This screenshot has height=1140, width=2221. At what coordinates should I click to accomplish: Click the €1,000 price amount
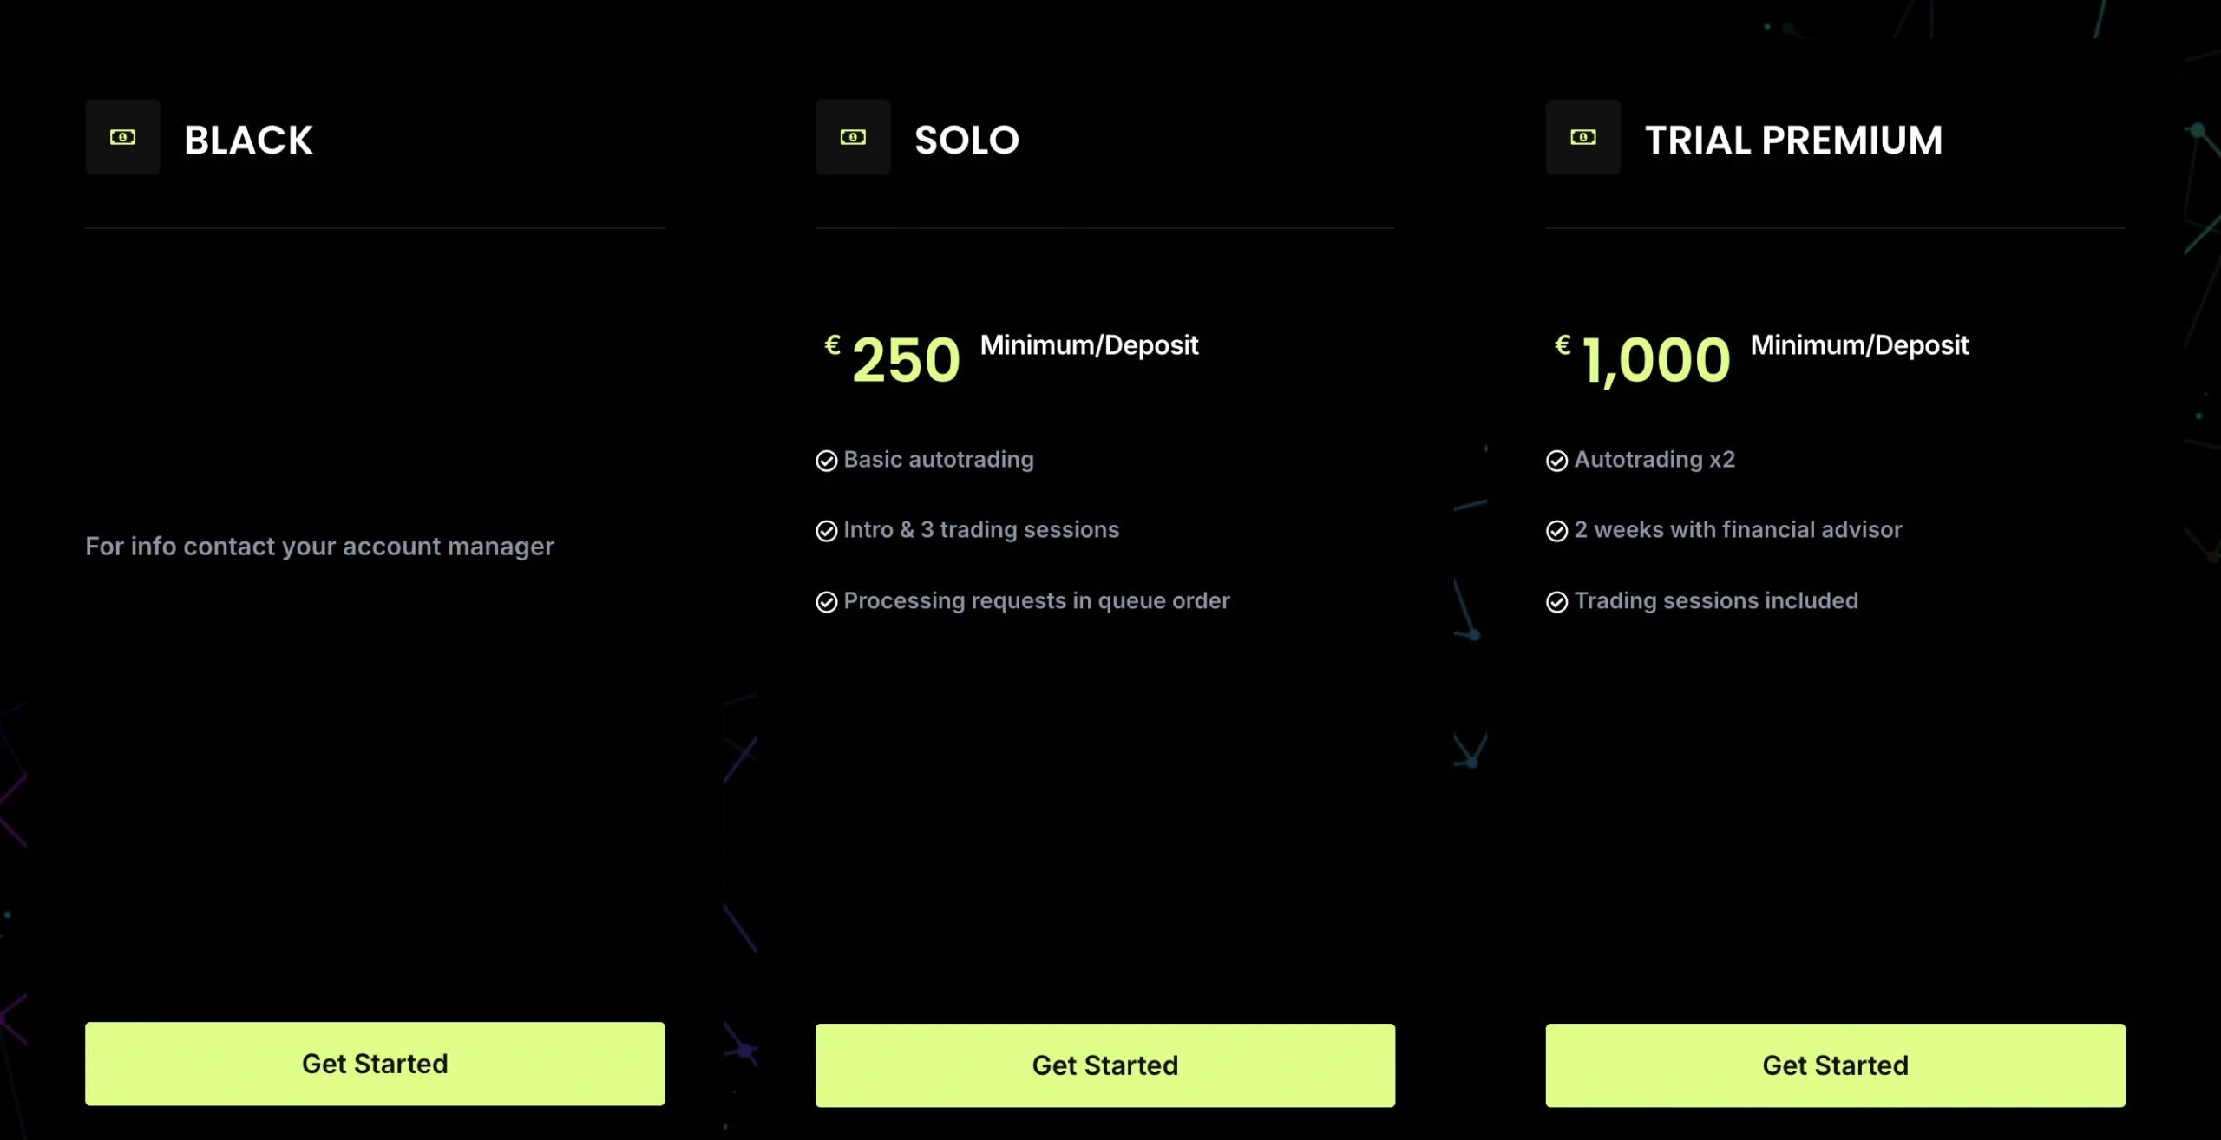point(1642,359)
